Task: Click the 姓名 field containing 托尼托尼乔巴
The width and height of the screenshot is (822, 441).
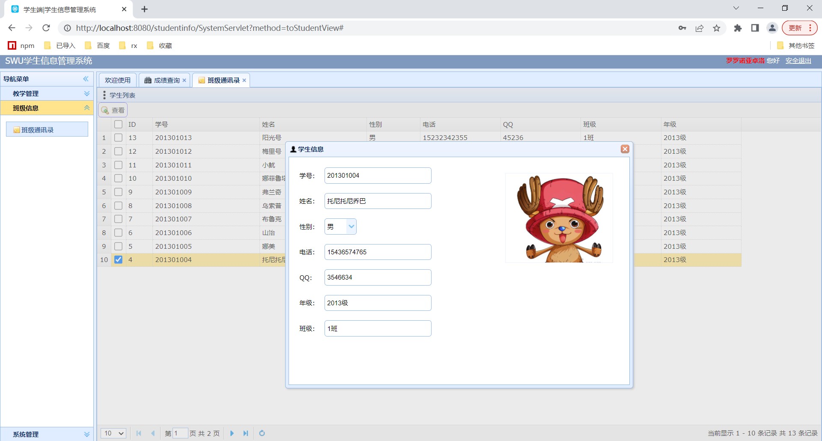Action: coord(378,201)
